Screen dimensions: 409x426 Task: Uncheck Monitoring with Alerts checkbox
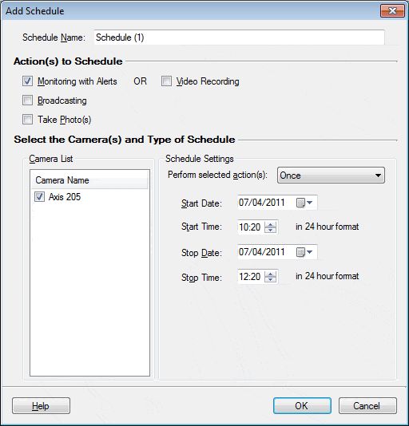27,81
